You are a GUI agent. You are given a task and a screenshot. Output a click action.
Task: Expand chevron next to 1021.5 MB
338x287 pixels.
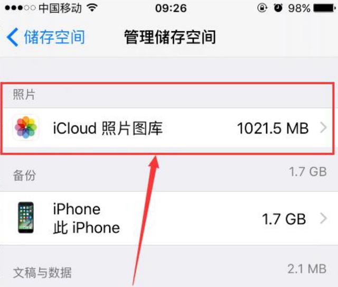click(323, 128)
